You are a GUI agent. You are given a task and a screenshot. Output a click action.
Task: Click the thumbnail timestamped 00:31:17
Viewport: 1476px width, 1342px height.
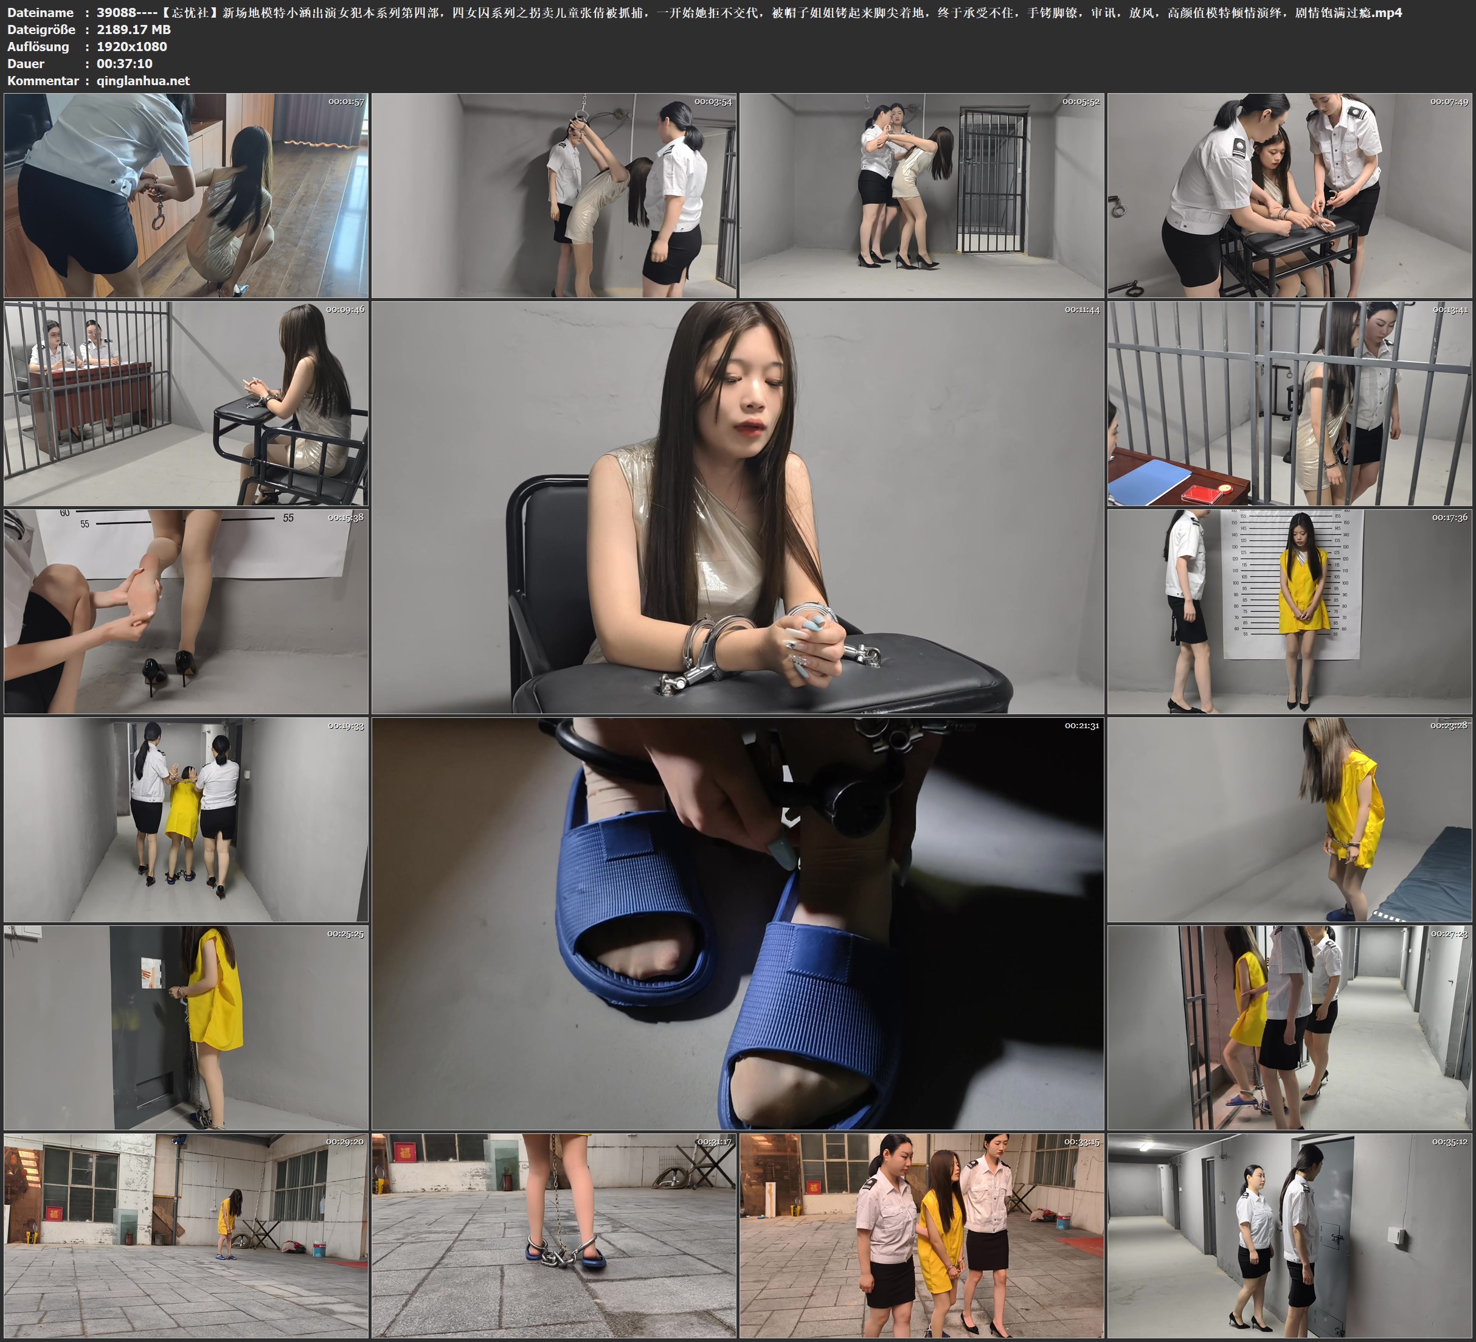click(553, 1235)
